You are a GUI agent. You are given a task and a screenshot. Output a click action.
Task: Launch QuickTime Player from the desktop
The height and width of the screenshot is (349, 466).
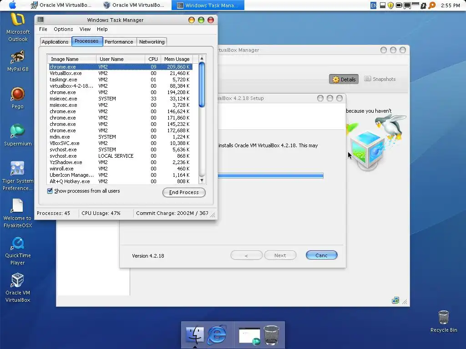(18, 251)
